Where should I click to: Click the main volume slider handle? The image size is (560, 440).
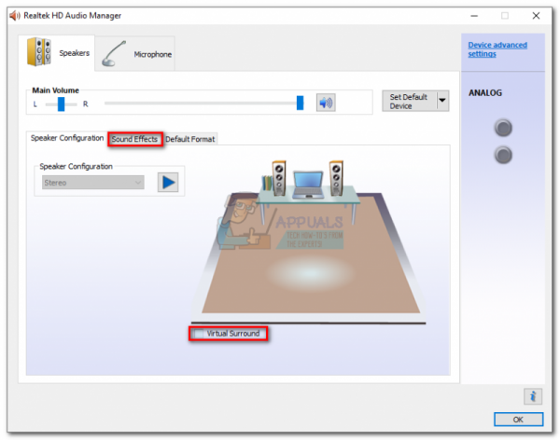pos(300,103)
